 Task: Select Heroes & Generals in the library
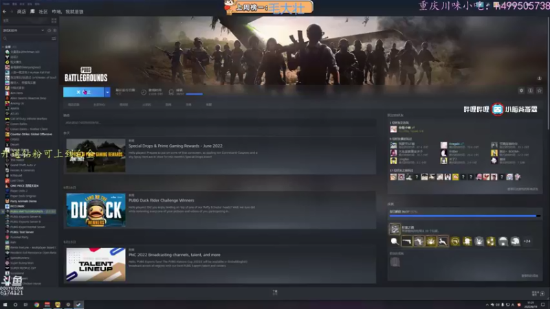click(x=23, y=170)
